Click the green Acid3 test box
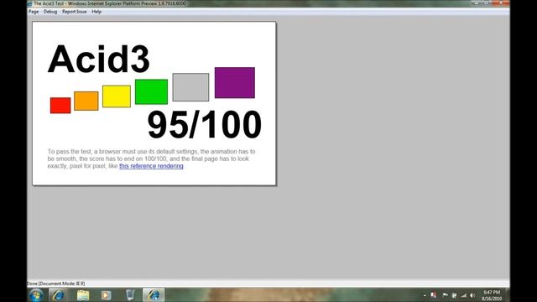The image size is (537, 302). point(151,91)
